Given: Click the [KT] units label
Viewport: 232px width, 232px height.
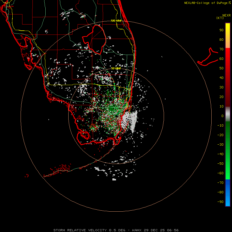Looking at the screenshot, I should [x=220, y=18].
